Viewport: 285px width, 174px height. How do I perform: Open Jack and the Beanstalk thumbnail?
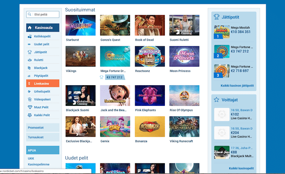[115, 96]
